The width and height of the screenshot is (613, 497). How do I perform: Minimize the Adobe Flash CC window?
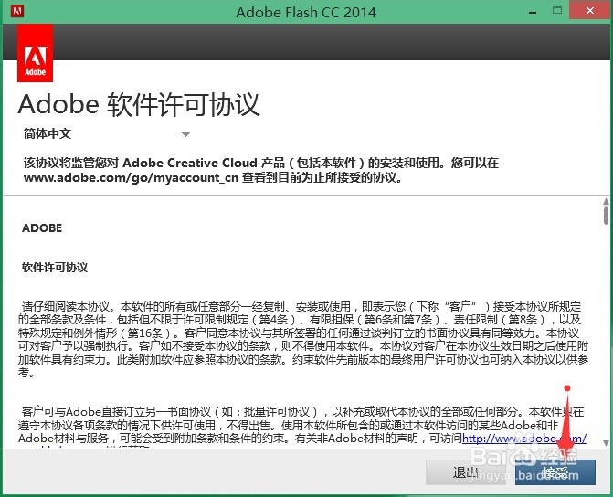tap(532, 12)
